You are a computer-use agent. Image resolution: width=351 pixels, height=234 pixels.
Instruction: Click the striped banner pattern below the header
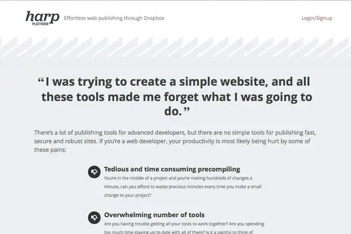[176, 47]
